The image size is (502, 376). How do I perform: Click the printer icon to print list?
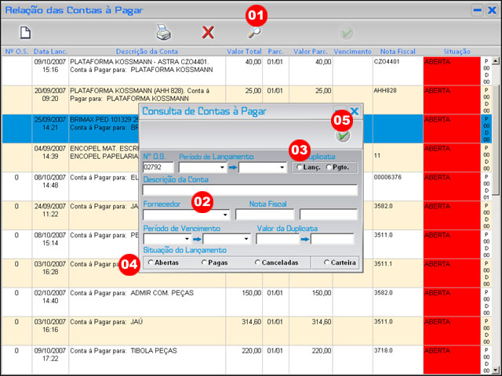click(163, 33)
